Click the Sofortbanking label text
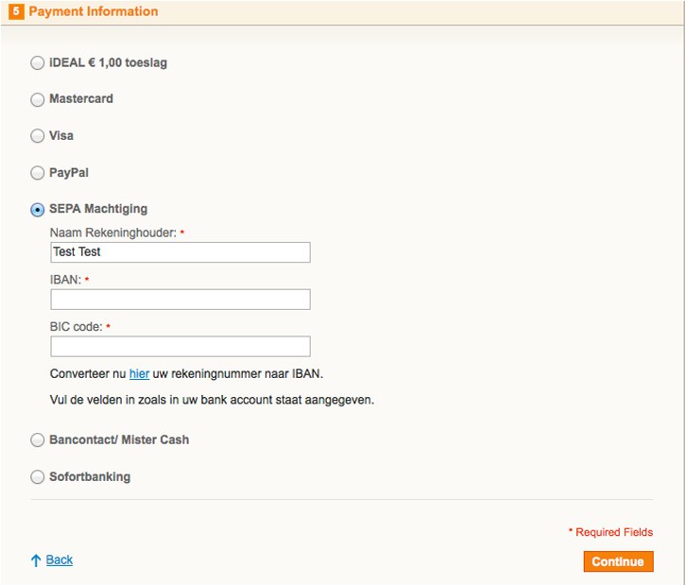 pyautogui.click(x=90, y=476)
